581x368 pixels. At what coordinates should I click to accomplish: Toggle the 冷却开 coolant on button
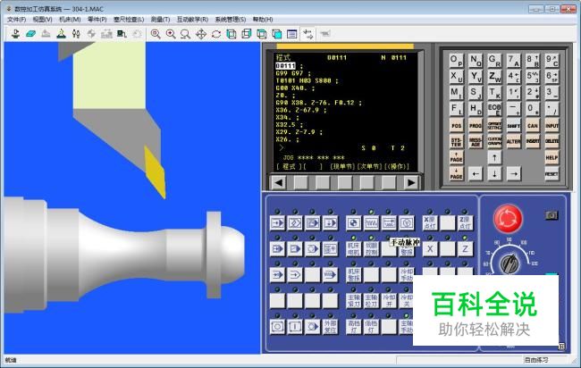pos(389,301)
